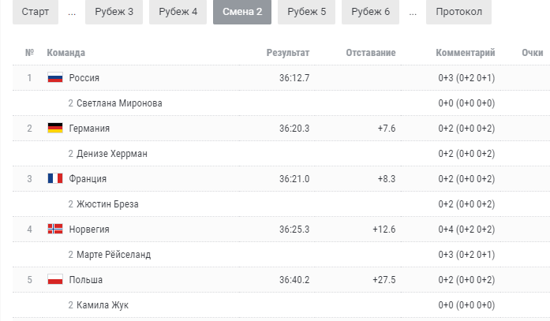550x321 pixels.
Task: Open athlete Светлана Миронова
Action: pyautogui.click(x=119, y=103)
